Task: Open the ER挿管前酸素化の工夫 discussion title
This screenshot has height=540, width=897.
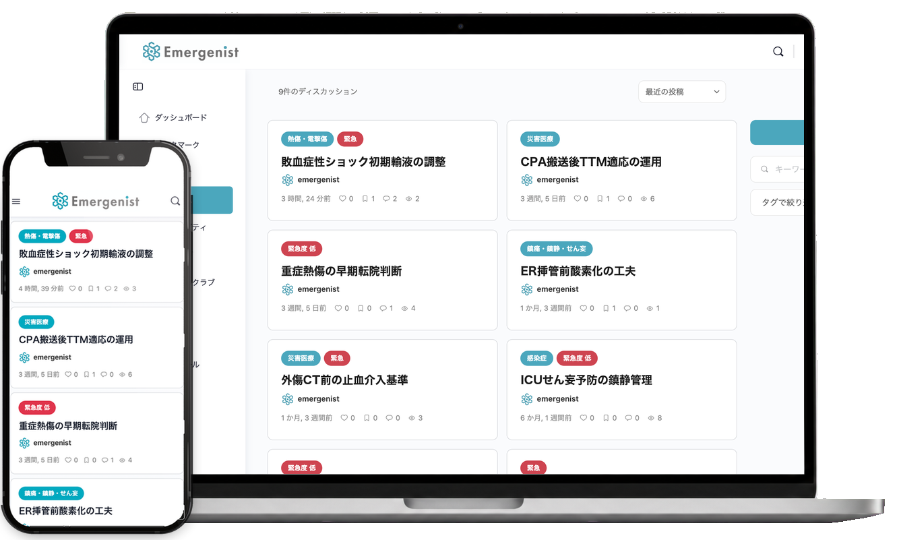Action: point(578,271)
